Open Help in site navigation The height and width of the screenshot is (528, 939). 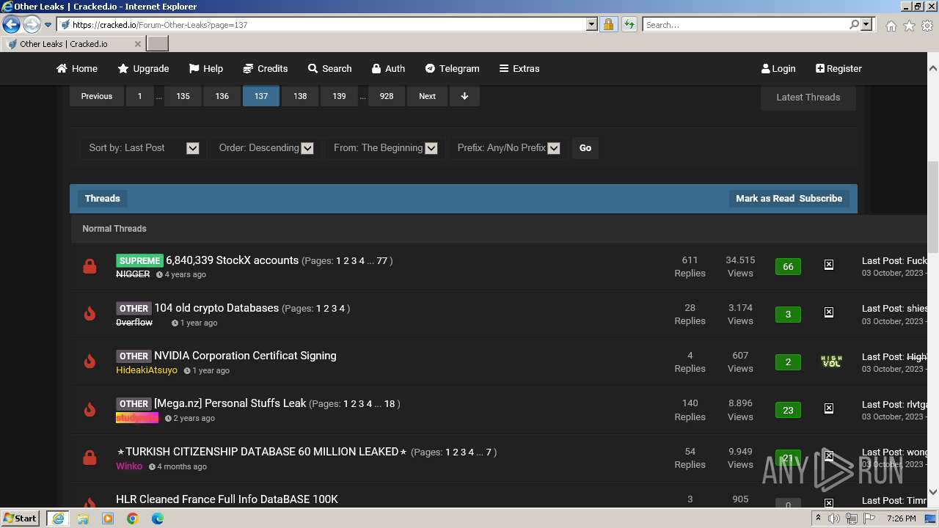tap(206, 68)
